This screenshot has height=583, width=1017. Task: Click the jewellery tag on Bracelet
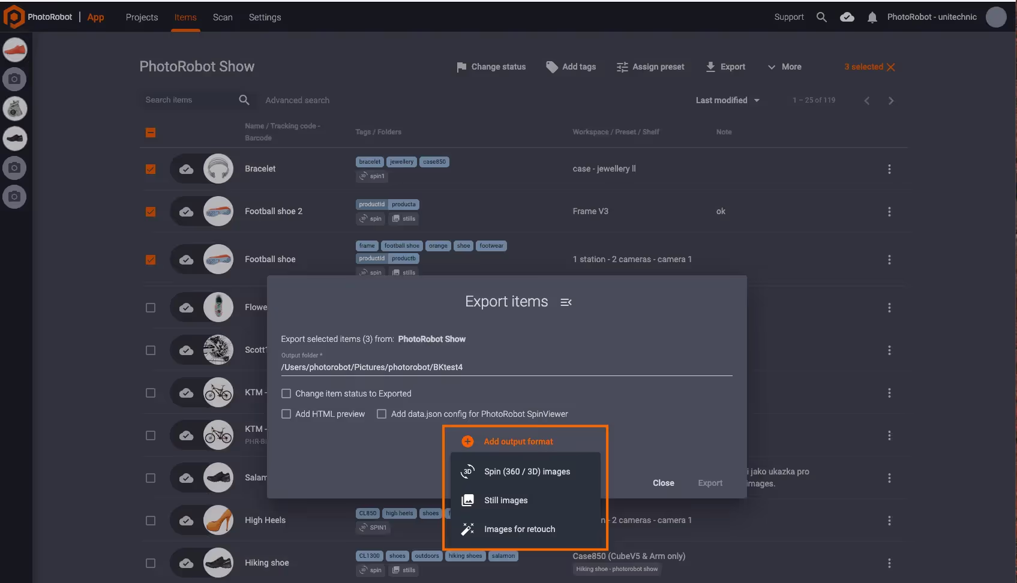click(401, 162)
